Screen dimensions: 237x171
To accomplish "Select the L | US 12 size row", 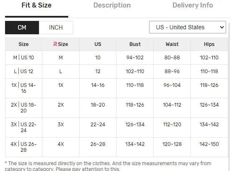I will [x=116, y=71].
